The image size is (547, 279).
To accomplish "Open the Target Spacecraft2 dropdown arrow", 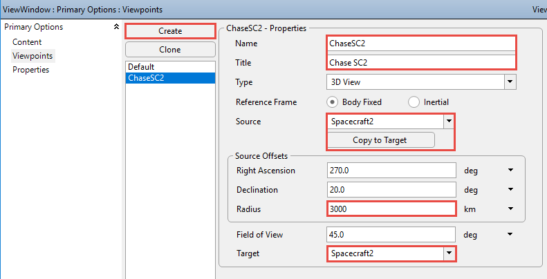I will [x=449, y=253].
